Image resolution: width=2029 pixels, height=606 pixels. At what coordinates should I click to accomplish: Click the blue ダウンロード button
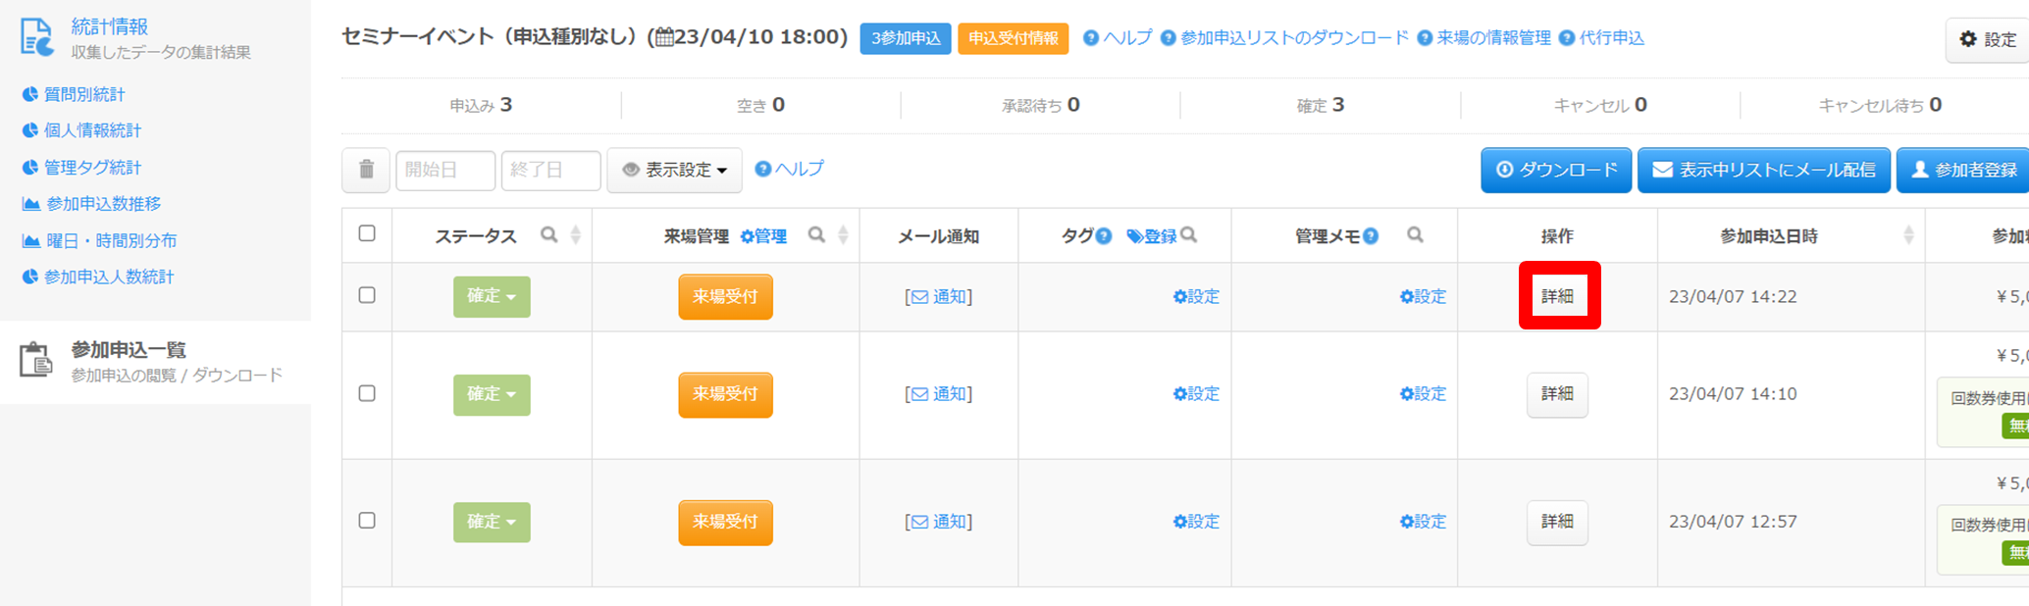[1556, 170]
